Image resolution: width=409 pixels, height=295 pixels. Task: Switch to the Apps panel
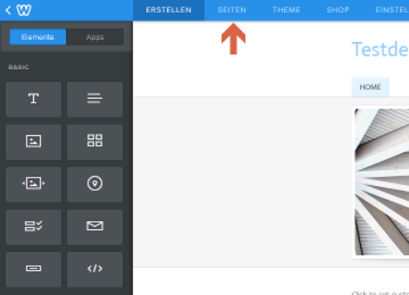pos(95,37)
